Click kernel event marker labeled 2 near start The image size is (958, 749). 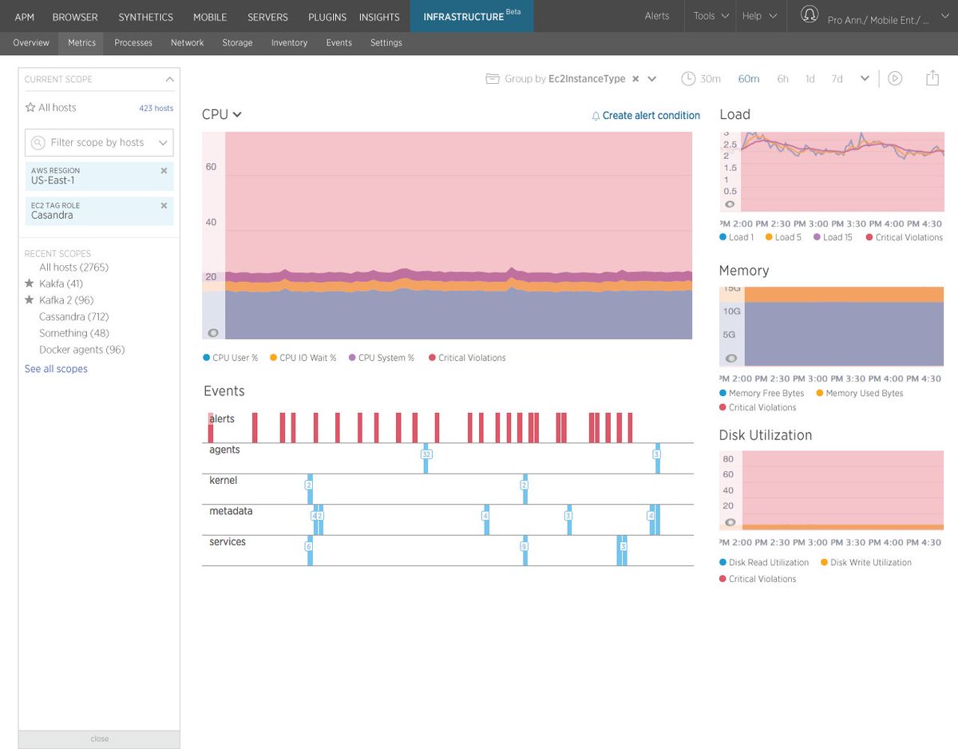coord(309,485)
